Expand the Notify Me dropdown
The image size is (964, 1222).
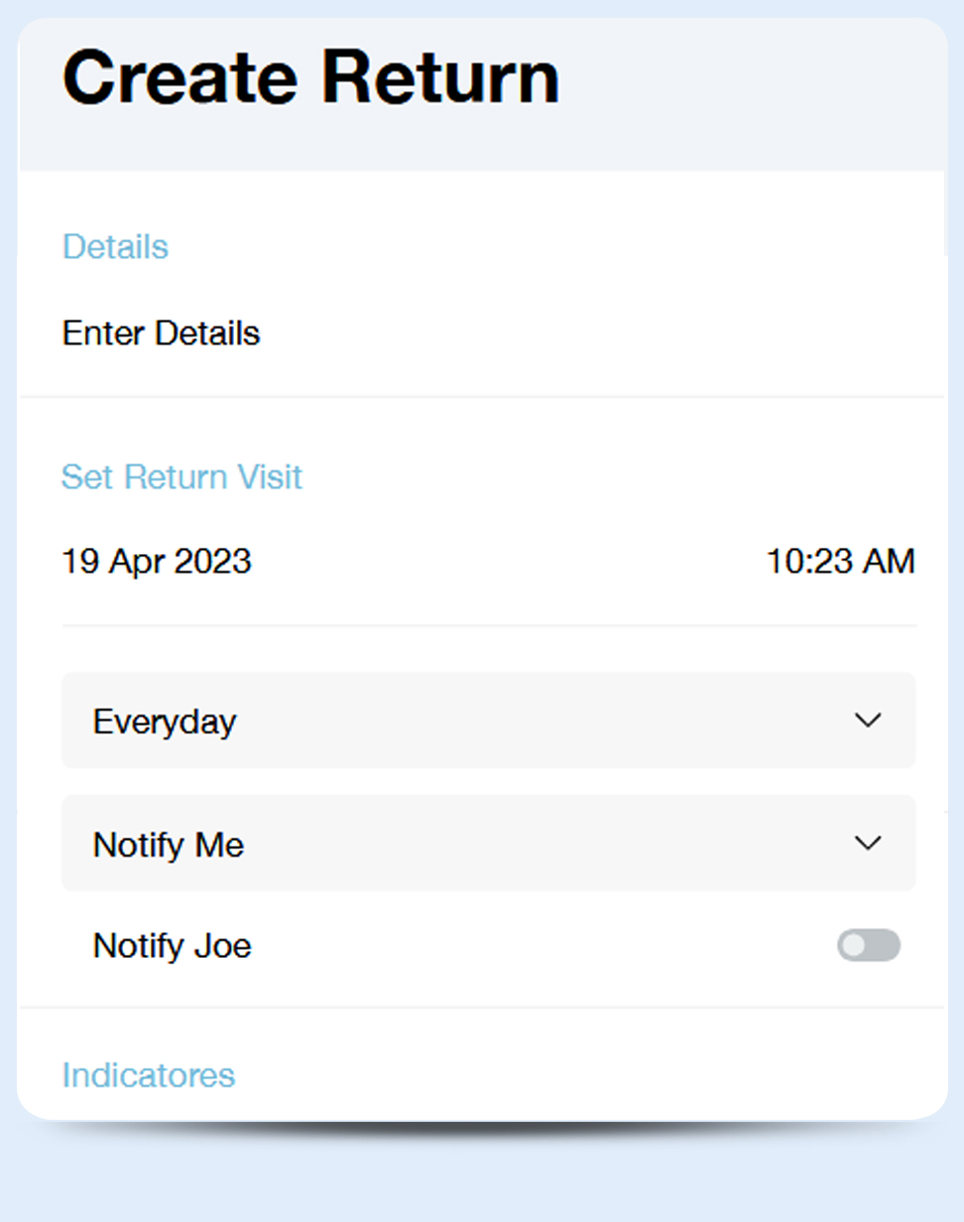pos(488,844)
